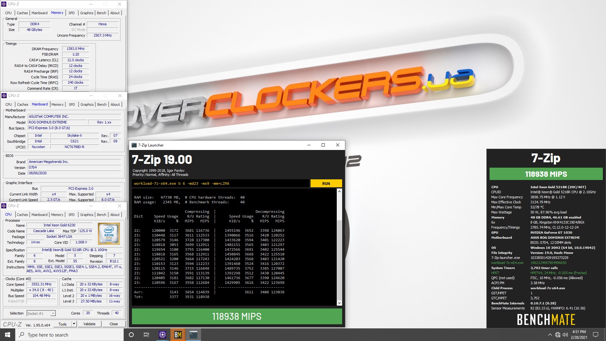This screenshot has height=341, width=606.
Task: Open the Memory tab in top CPU-Z window
Action: point(57,13)
